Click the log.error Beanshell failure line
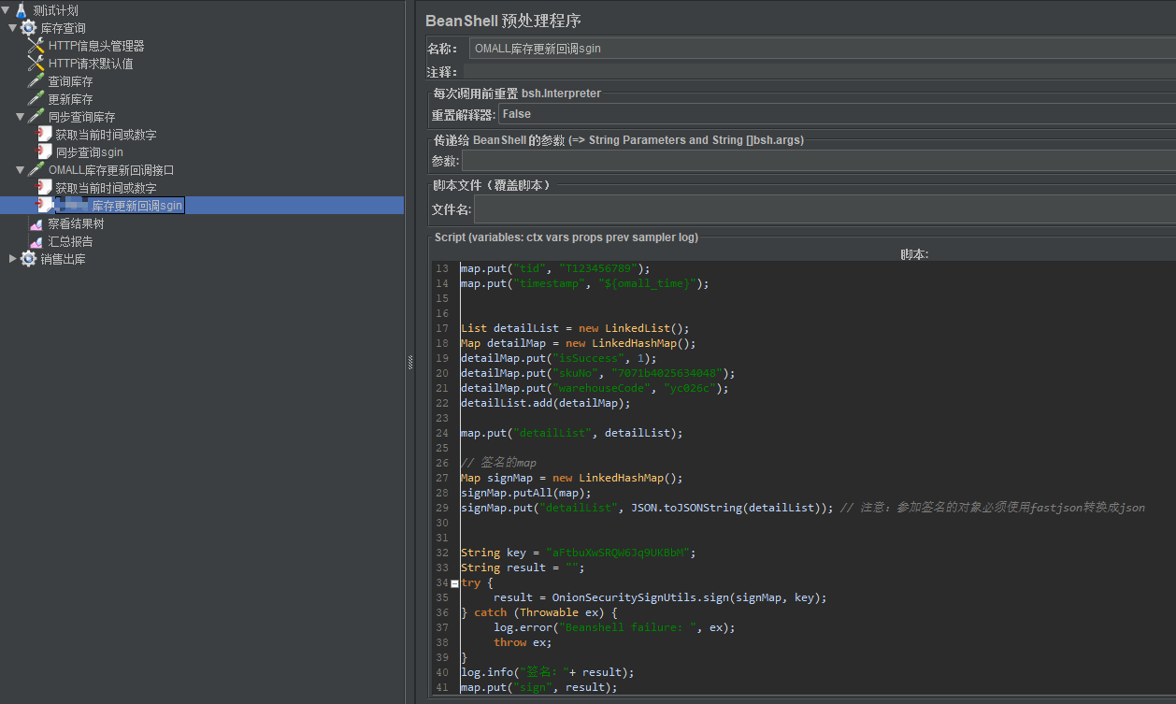1176x704 pixels. (615, 627)
